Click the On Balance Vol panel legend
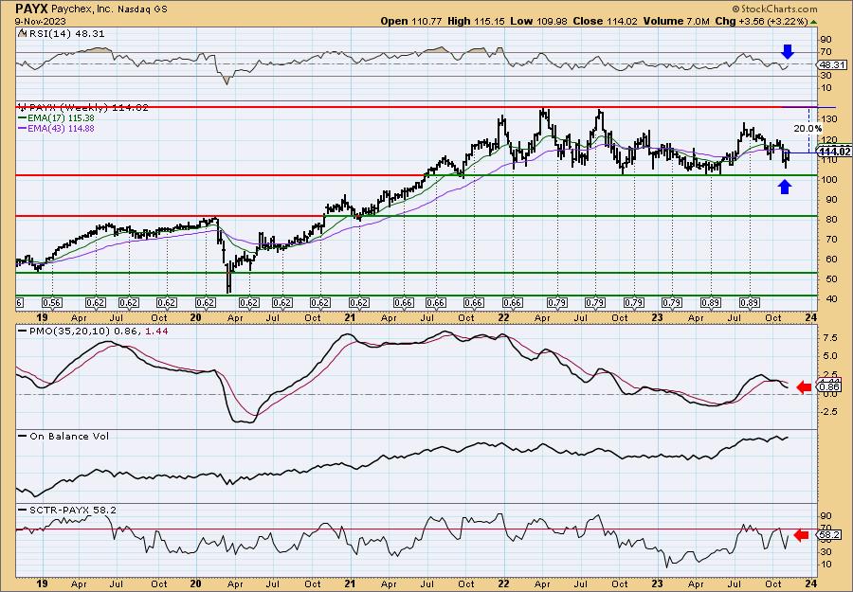The width and height of the screenshot is (853, 592). [68, 436]
